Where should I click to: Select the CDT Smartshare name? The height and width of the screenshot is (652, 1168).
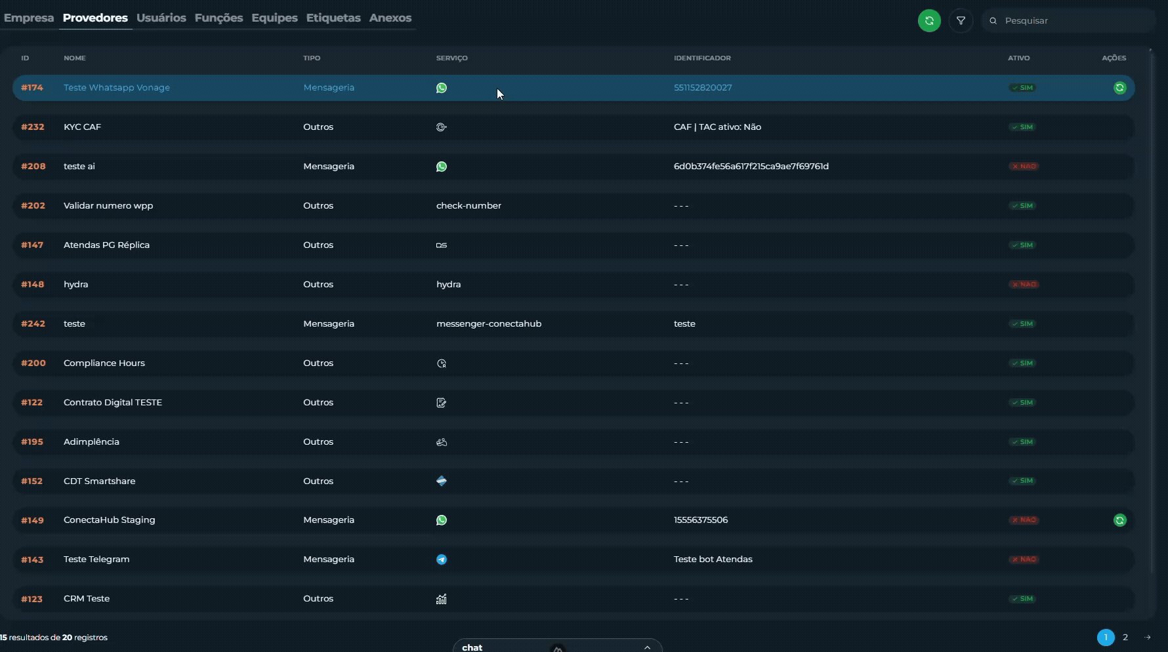coord(100,481)
